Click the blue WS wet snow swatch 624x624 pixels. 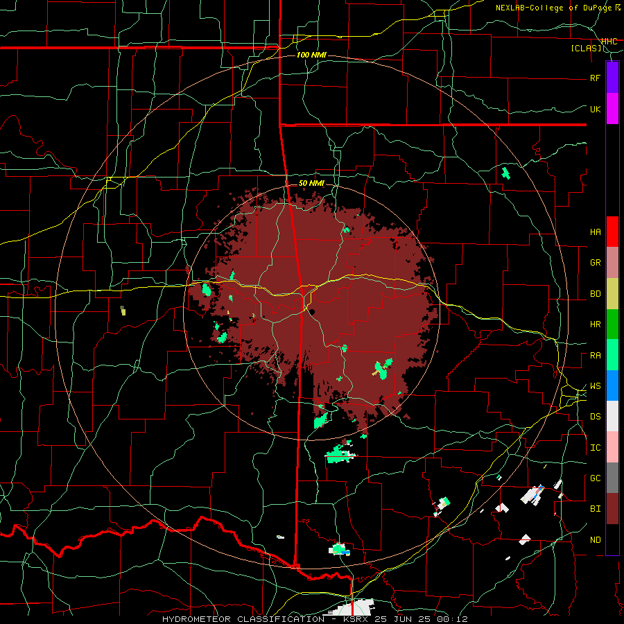tap(612, 385)
